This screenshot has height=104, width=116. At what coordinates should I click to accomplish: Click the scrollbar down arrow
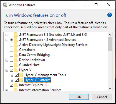click(110, 89)
